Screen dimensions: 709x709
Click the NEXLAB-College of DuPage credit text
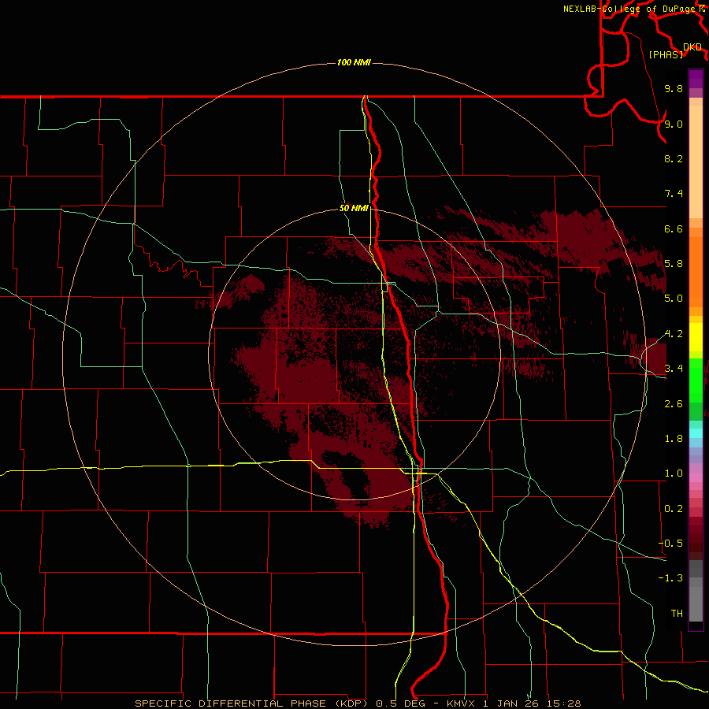tap(629, 9)
